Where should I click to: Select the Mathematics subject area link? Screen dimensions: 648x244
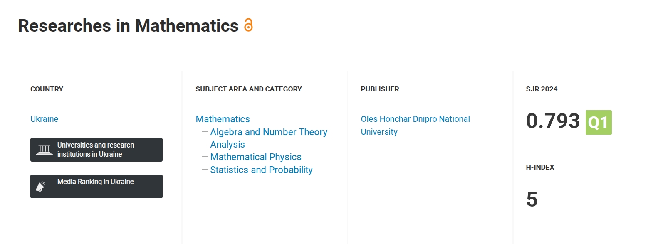(x=223, y=119)
